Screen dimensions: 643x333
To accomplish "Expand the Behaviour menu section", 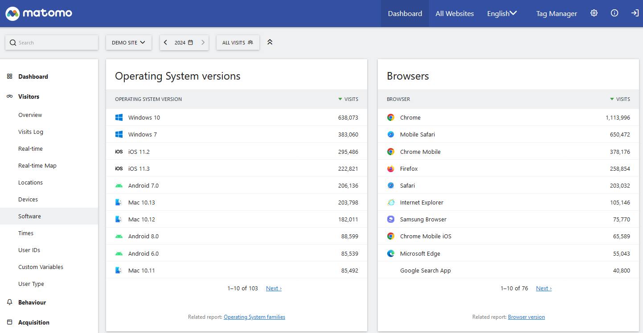I will [x=32, y=302].
